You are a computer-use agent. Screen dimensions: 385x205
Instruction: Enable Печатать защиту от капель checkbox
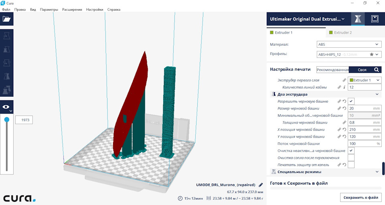tap(351, 165)
